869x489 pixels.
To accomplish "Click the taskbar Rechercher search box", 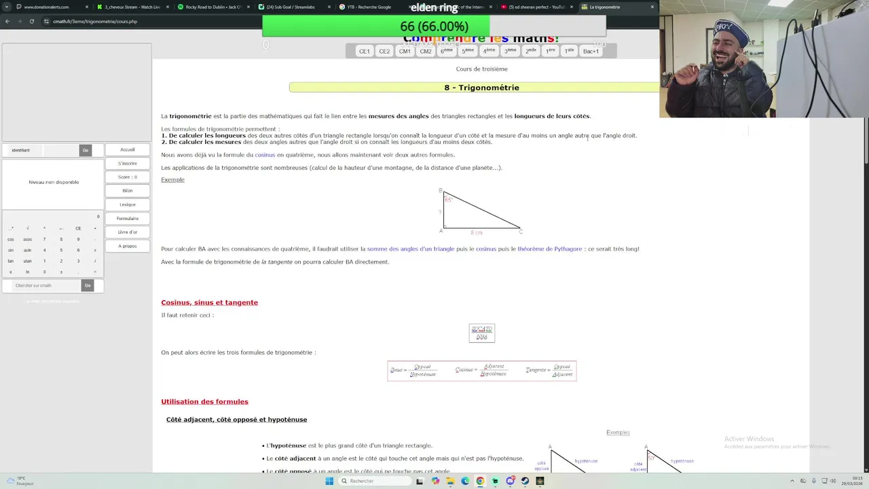I will [373, 481].
